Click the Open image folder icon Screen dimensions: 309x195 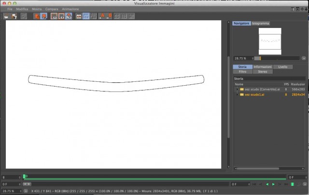point(6,16)
